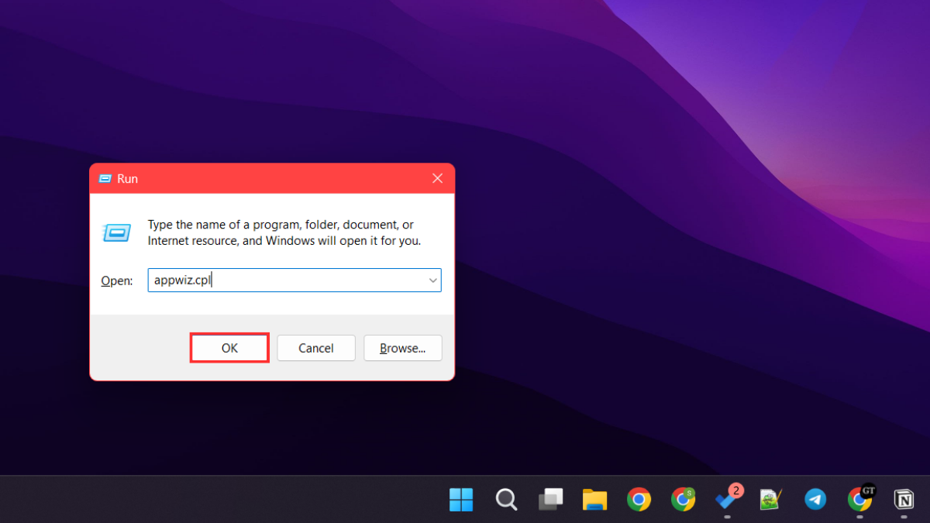Screen dimensions: 930x523
Task: Open the Chrome profile with GT badge
Action: pyautogui.click(x=859, y=500)
